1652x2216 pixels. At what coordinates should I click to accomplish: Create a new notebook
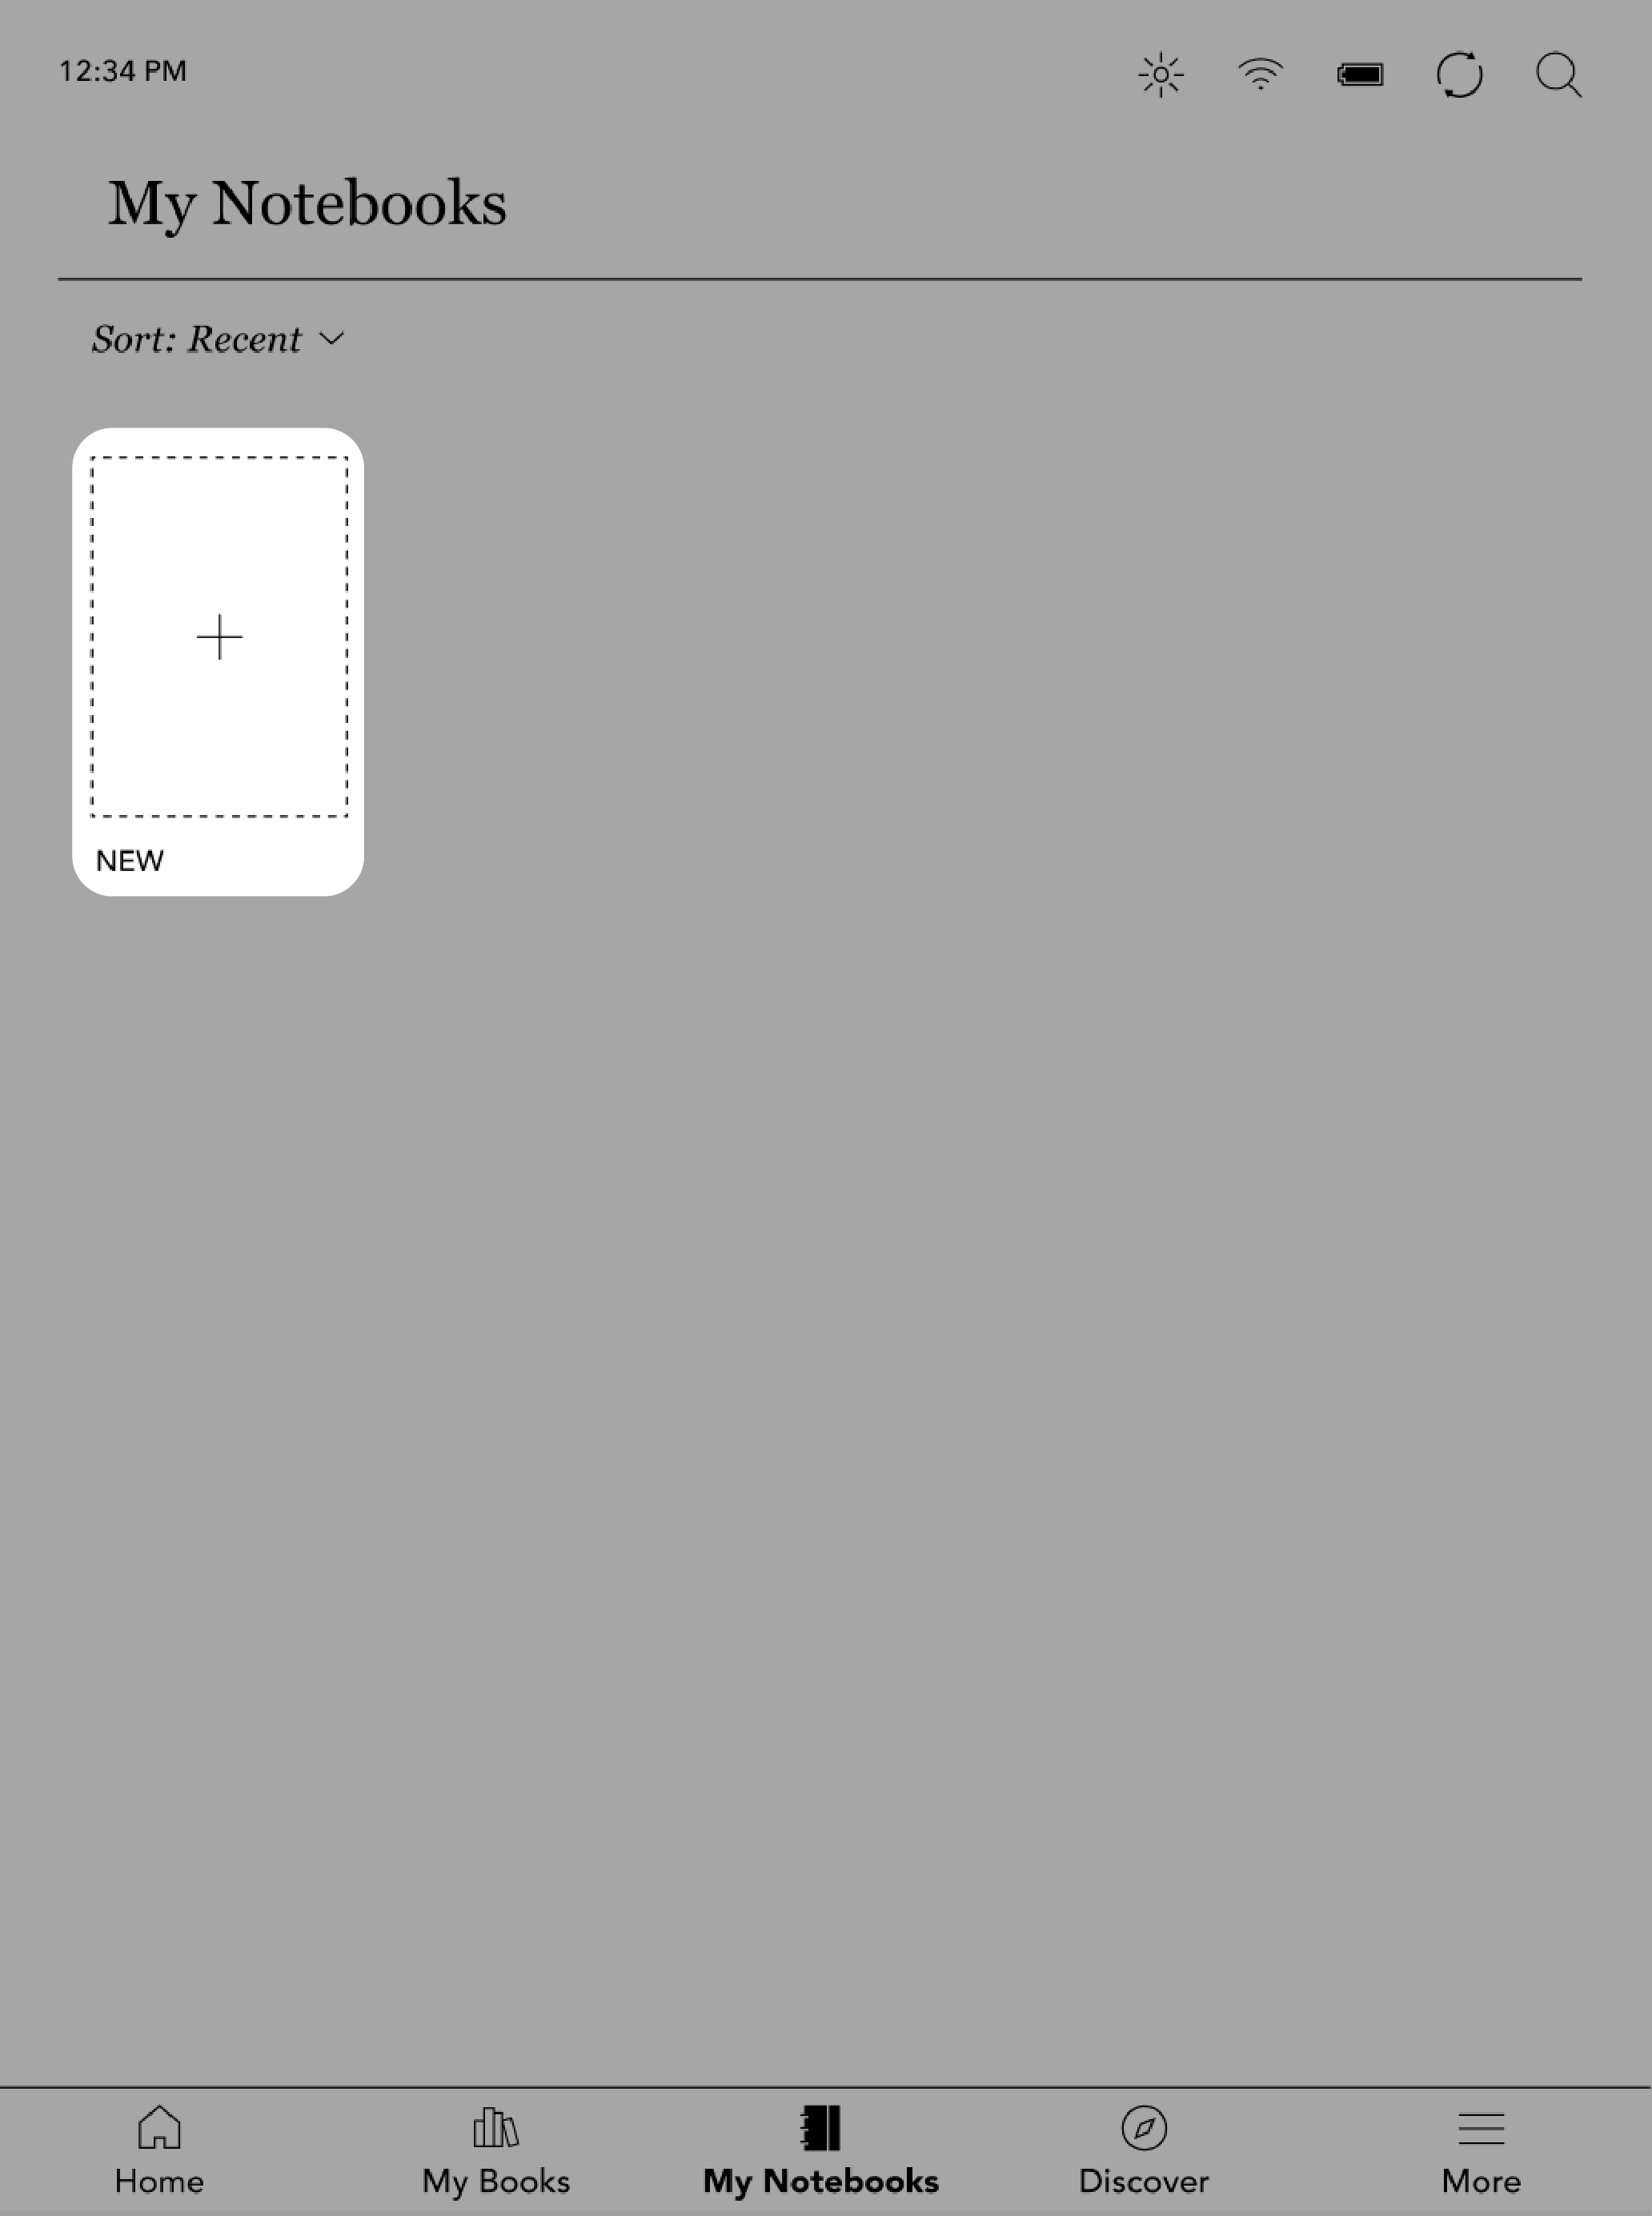click(219, 635)
